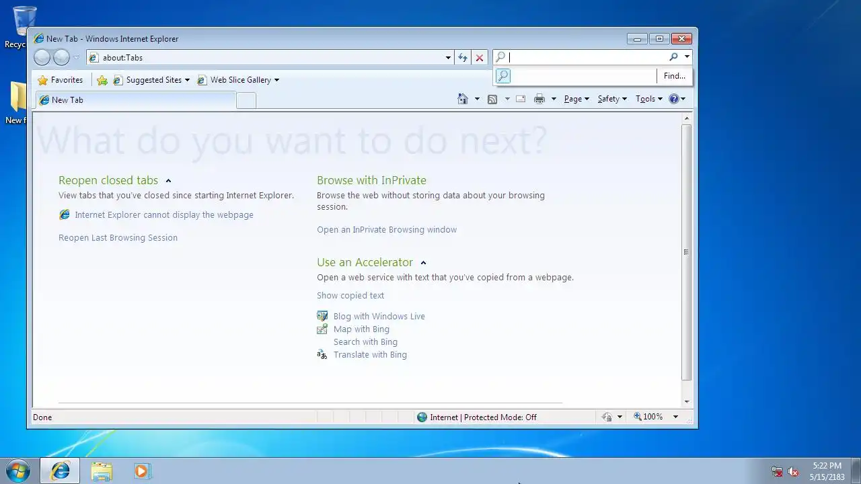The width and height of the screenshot is (861, 484).
Task: Click the Find... button
Action: point(675,76)
